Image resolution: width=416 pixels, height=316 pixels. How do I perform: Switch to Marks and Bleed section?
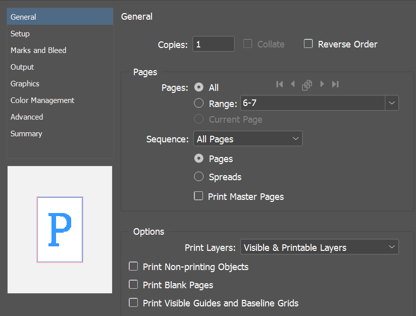(38, 50)
